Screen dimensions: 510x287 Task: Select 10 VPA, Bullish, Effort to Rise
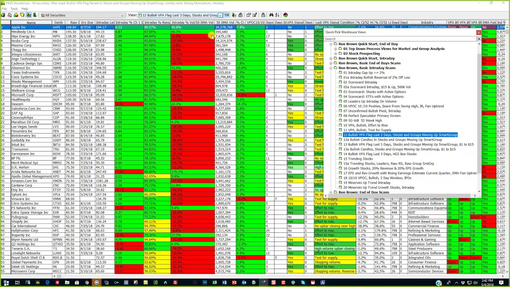[365, 125]
